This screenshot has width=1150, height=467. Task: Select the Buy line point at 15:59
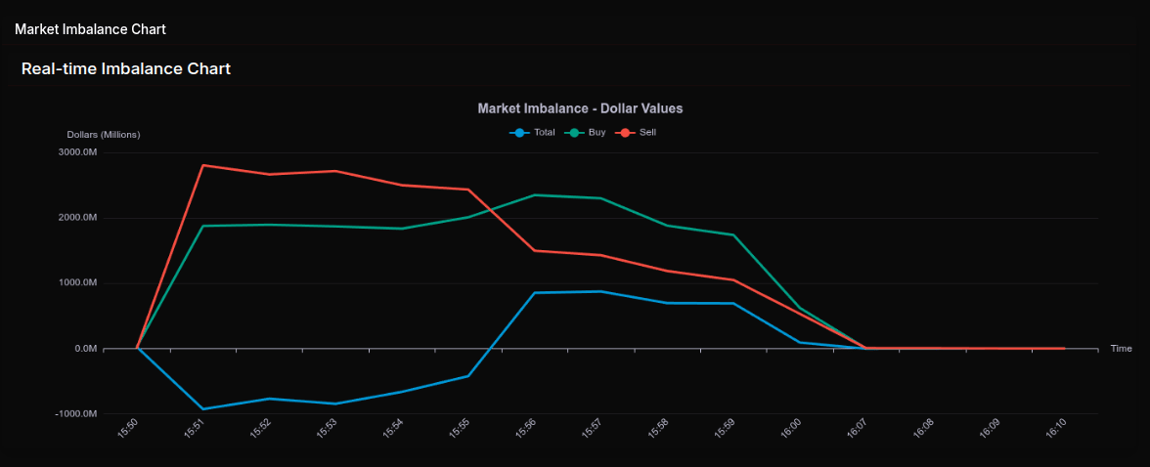(x=733, y=234)
